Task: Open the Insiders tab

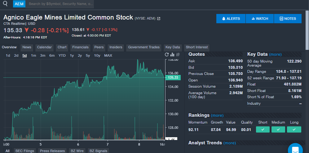Action: click(x=116, y=47)
